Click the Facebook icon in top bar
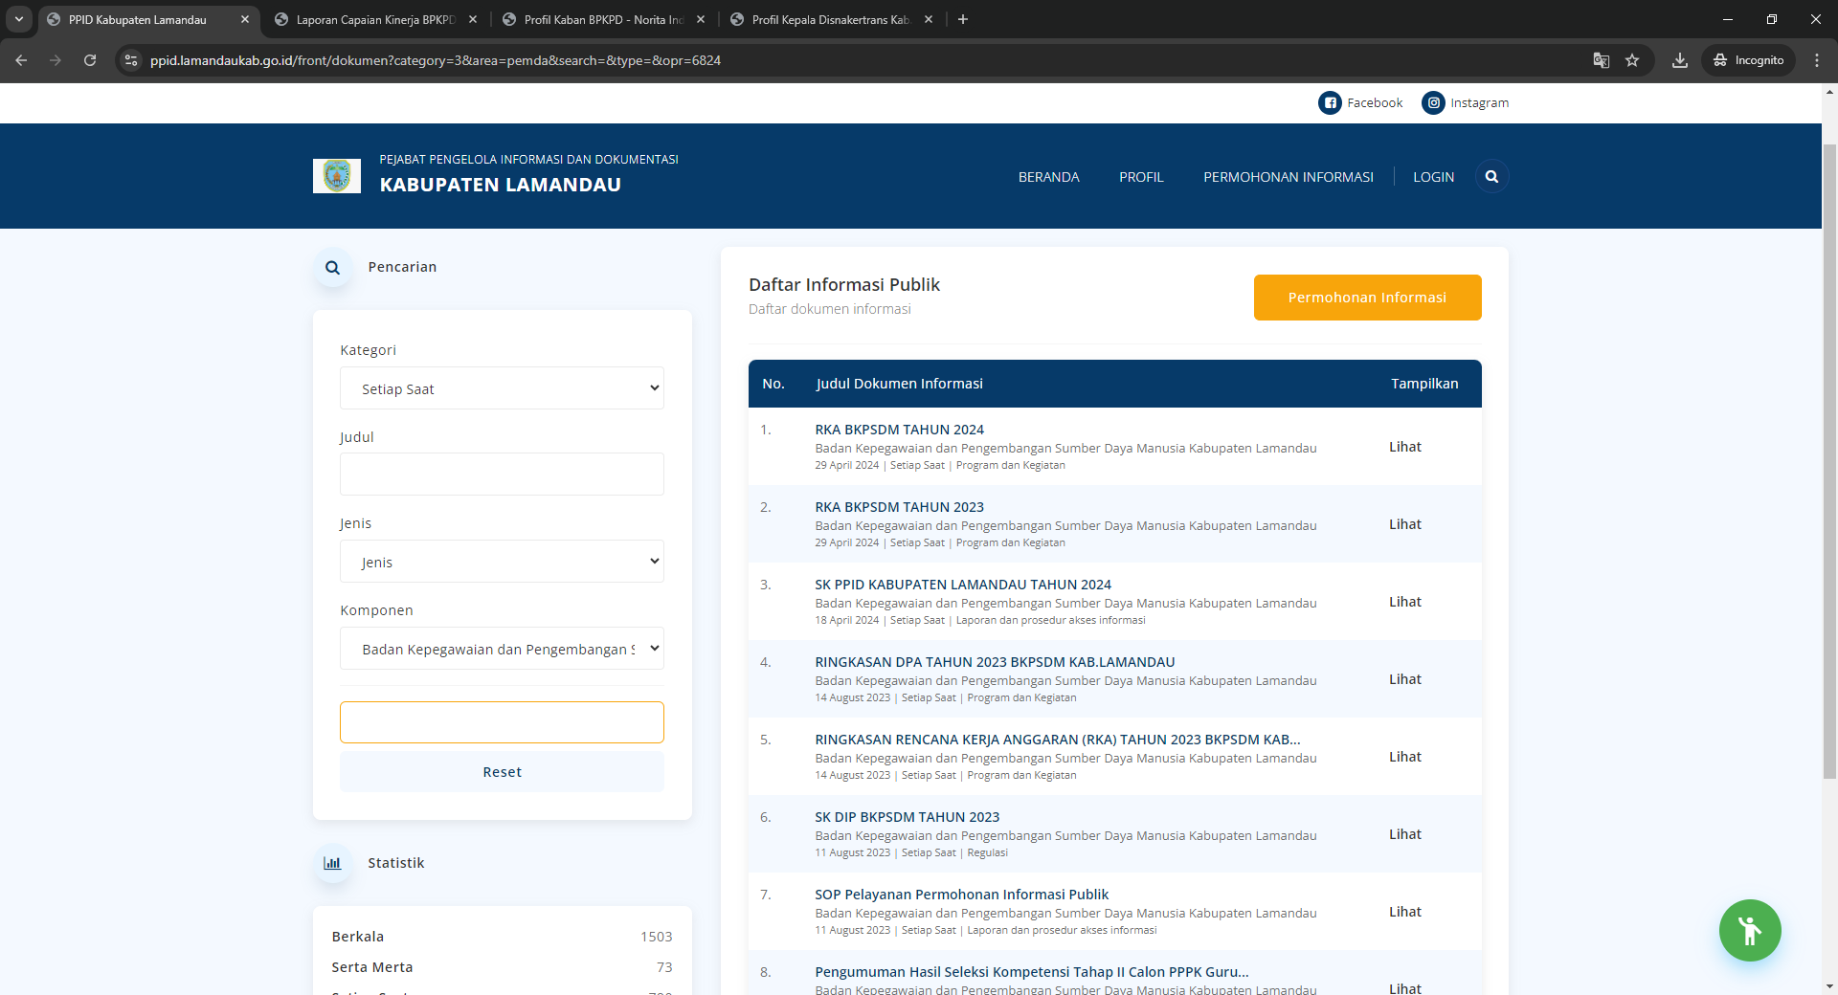Viewport: 1838px width, 995px height. tap(1330, 102)
